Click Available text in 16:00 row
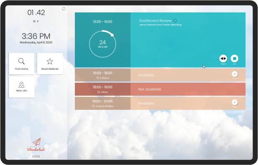This screenshot has width=258, height=165. coord(146,75)
